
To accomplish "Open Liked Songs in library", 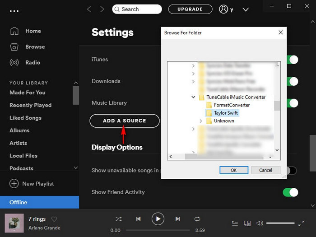I will [25, 118].
